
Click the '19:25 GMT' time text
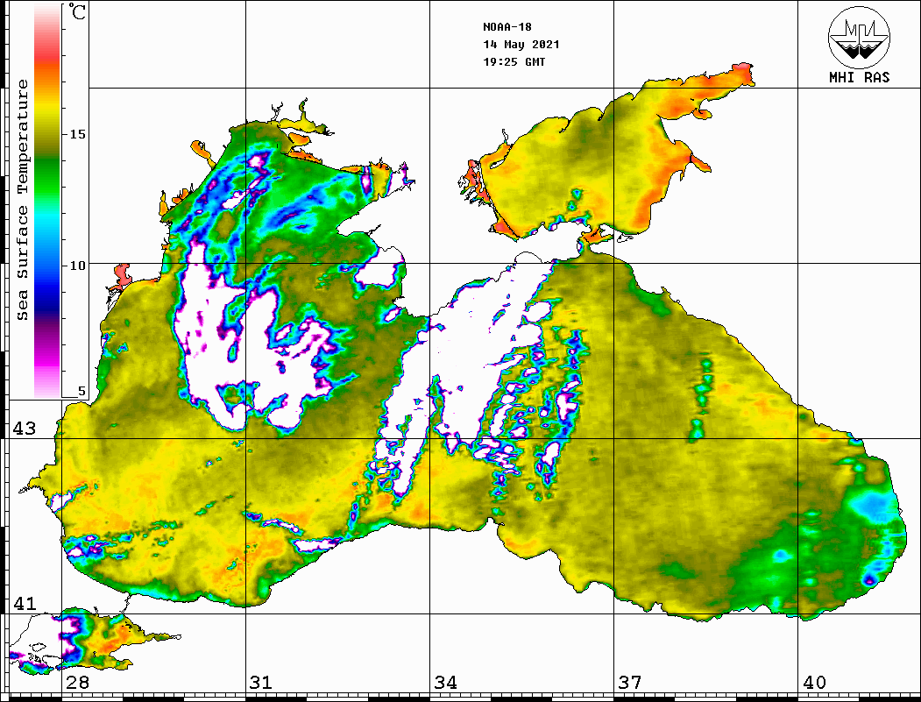point(514,61)
